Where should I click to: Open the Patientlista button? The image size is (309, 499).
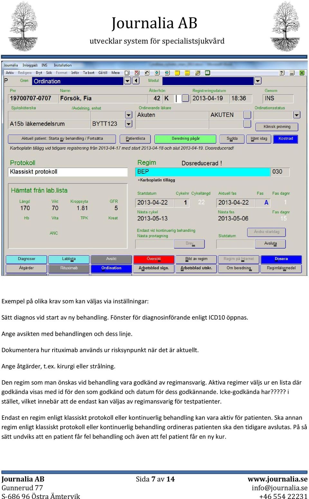click(x=136, y=139)
